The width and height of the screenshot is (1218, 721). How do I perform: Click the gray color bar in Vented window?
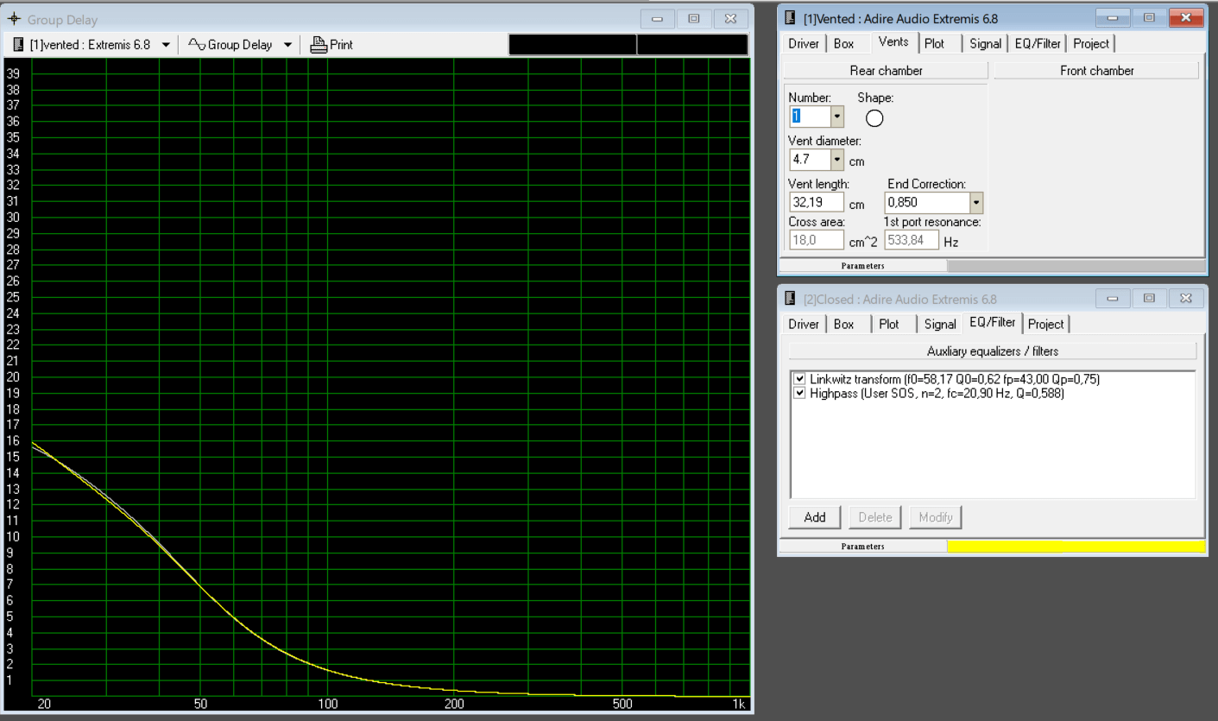(x=1076, y=266)
